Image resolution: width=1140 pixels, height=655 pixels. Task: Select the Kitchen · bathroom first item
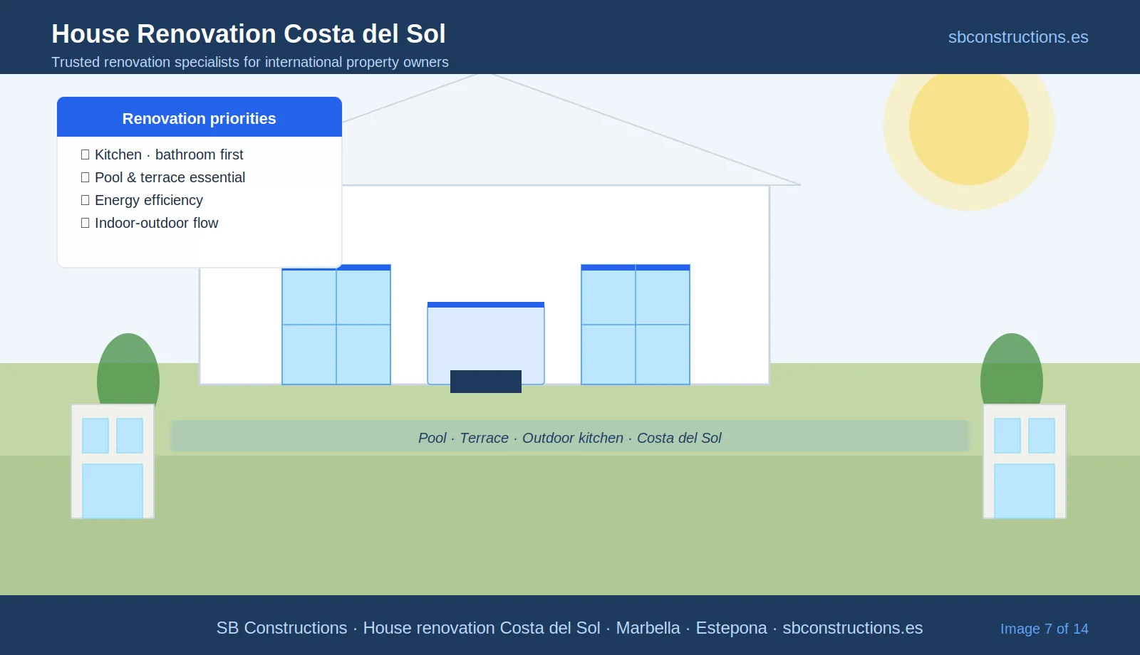click(162, 154)
